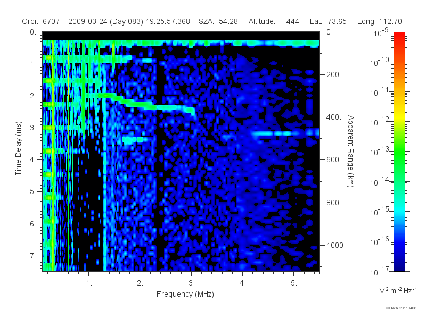
Task: Click the 'Frequency (MHz)' axis label
Action: pos(185,294)
